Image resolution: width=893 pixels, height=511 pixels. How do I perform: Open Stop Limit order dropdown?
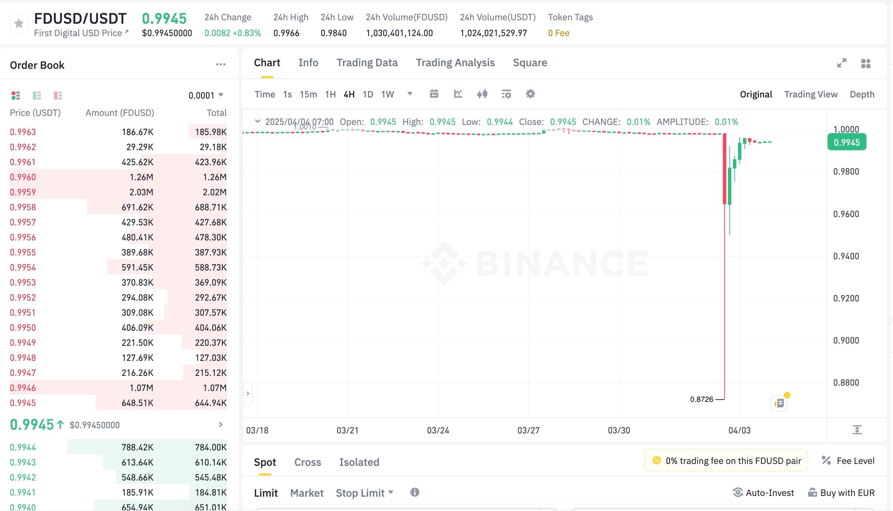click(x=364, y=493)
